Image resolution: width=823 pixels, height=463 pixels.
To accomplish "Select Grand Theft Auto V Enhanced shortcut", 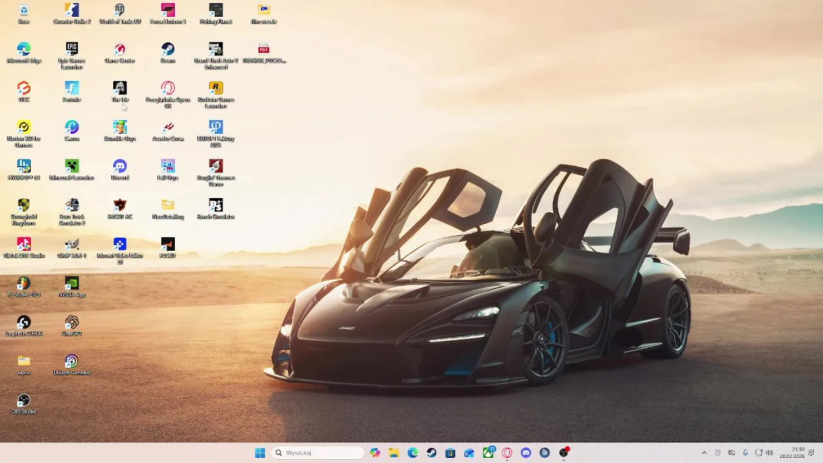I will (x=216, y=56).
